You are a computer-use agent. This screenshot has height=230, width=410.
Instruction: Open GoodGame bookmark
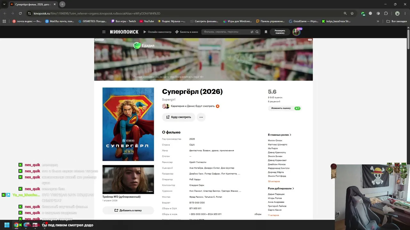[x=303, y=21]
